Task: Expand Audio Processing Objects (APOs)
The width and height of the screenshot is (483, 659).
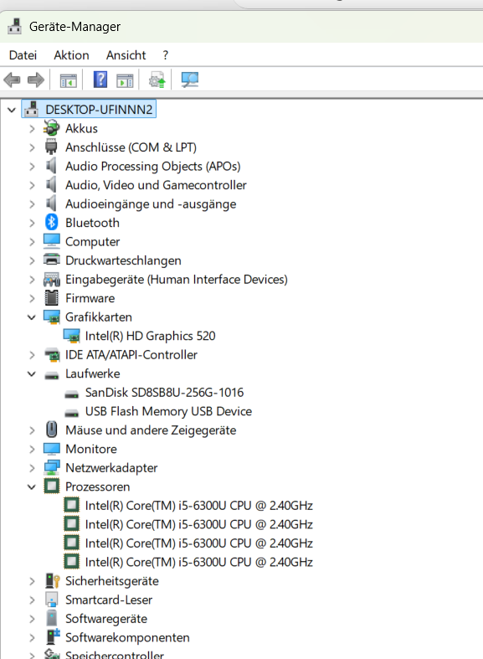Action: click(32, 167)
